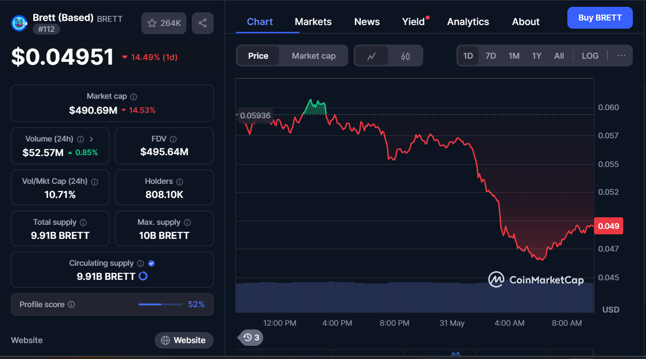
Task: Click the Max. supply info icon
Action: [187, 222]
